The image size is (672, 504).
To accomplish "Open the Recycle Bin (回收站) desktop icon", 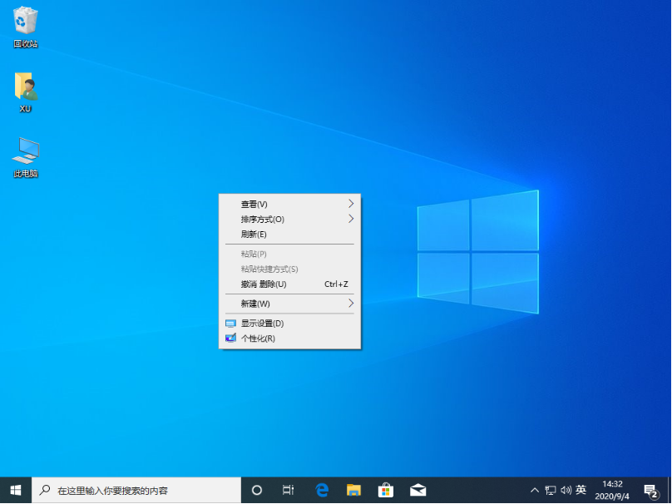I will coord(25,25).
